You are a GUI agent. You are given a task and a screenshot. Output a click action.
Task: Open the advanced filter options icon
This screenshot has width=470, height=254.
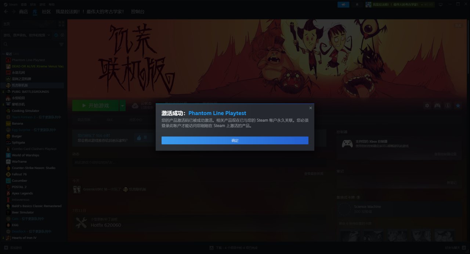61,44
